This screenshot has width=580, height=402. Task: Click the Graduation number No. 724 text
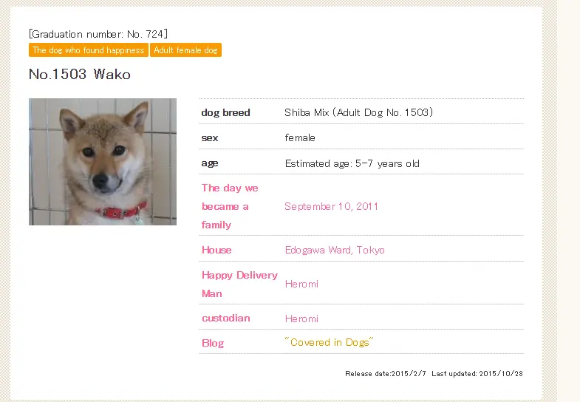tap(98, 34)
